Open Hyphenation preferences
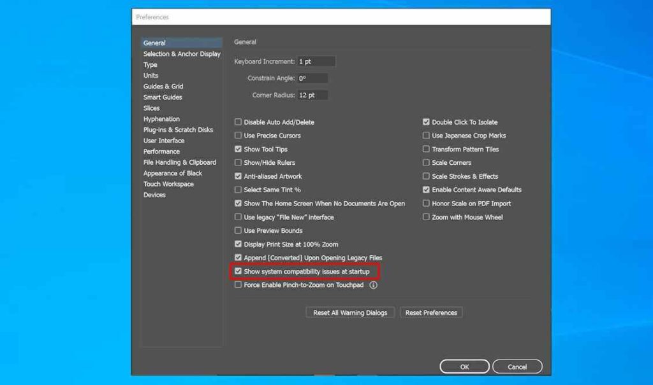Screen dimensions: 653x385 coord(161,119)
